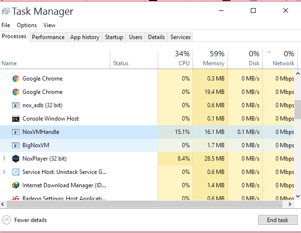Sort by the Disk column header

pos(245,59)
